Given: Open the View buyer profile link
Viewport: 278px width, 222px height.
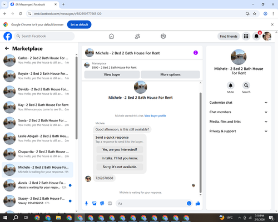Looking at the screenshot, I should coord(155,116).
